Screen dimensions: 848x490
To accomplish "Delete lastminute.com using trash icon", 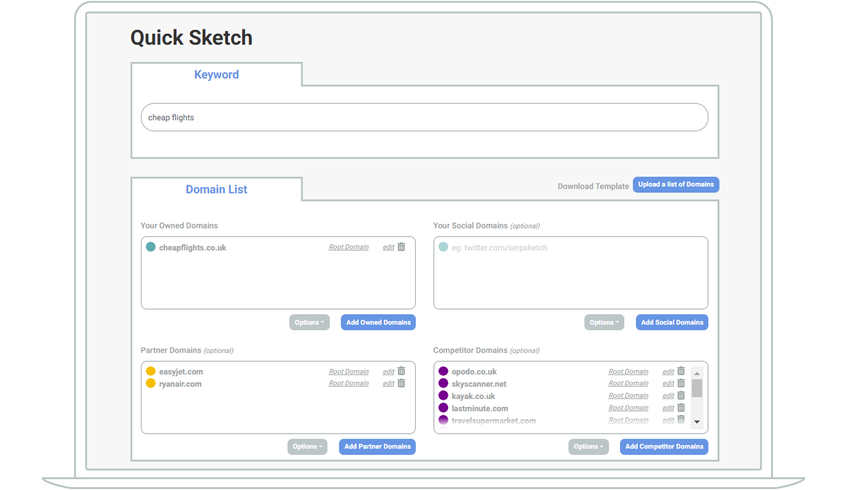I will click(681, 408).
